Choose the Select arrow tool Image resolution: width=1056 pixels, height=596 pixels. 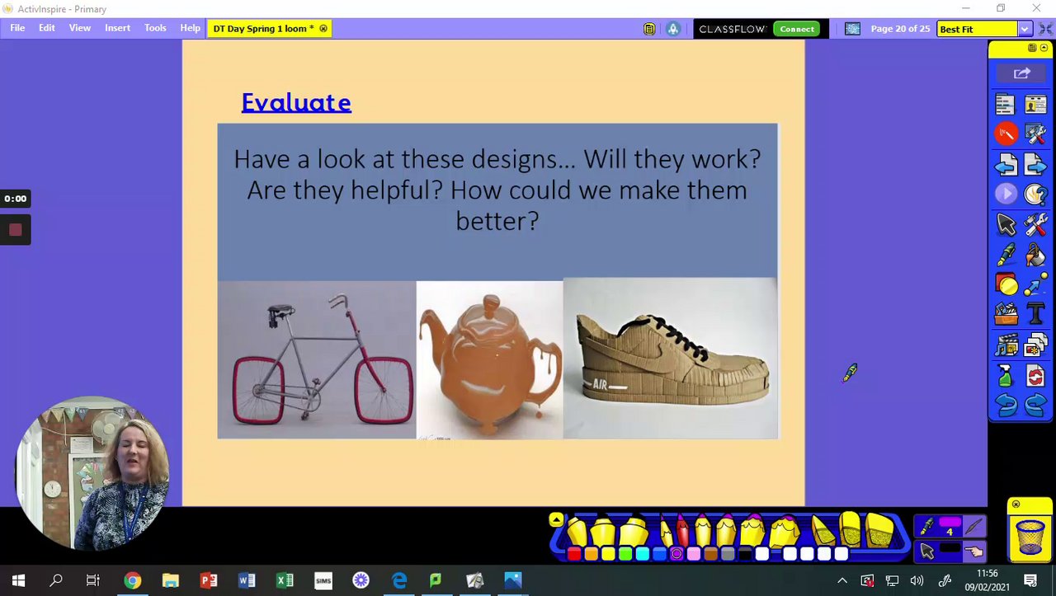click(1006, 224)
